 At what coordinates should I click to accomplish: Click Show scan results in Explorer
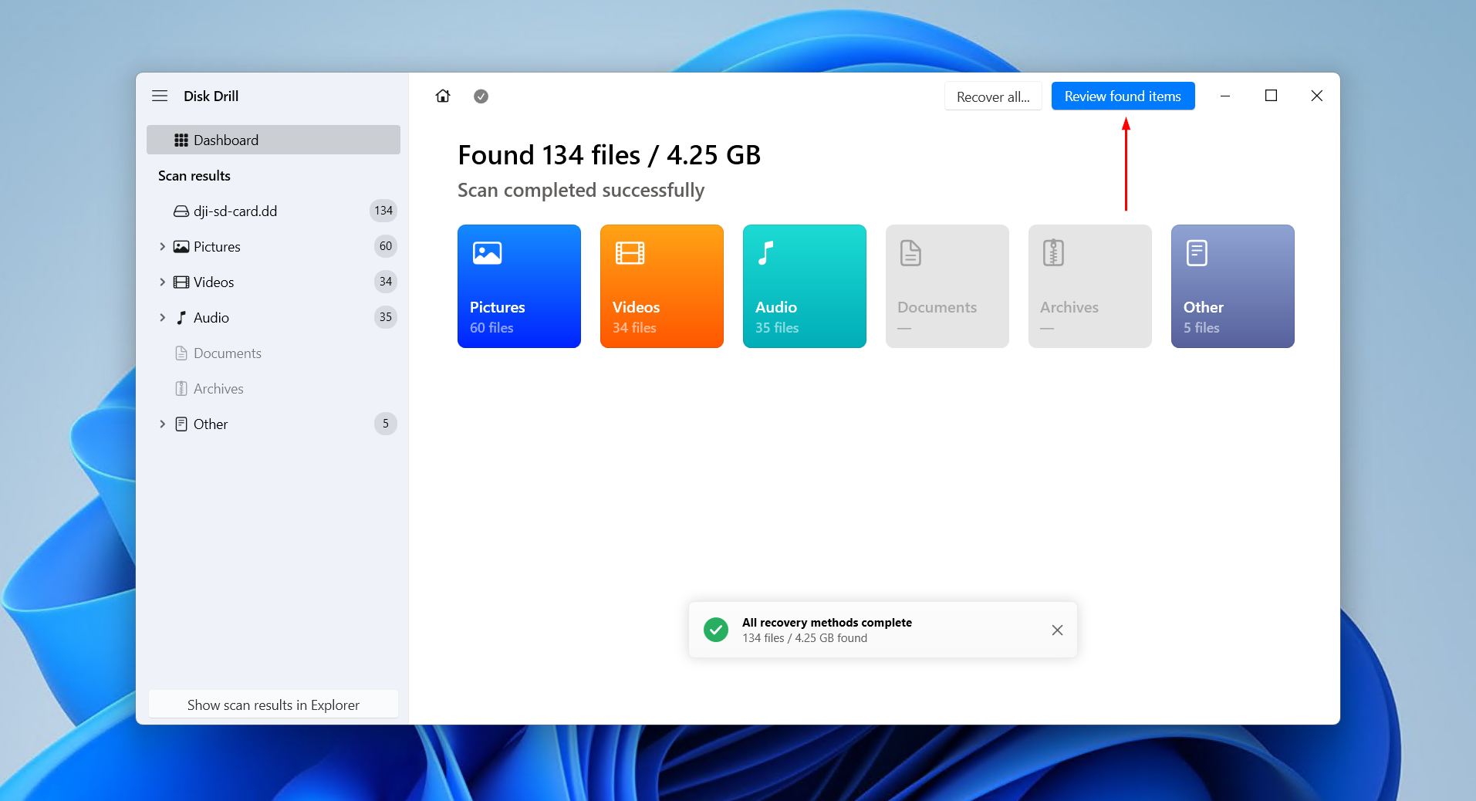273,705
